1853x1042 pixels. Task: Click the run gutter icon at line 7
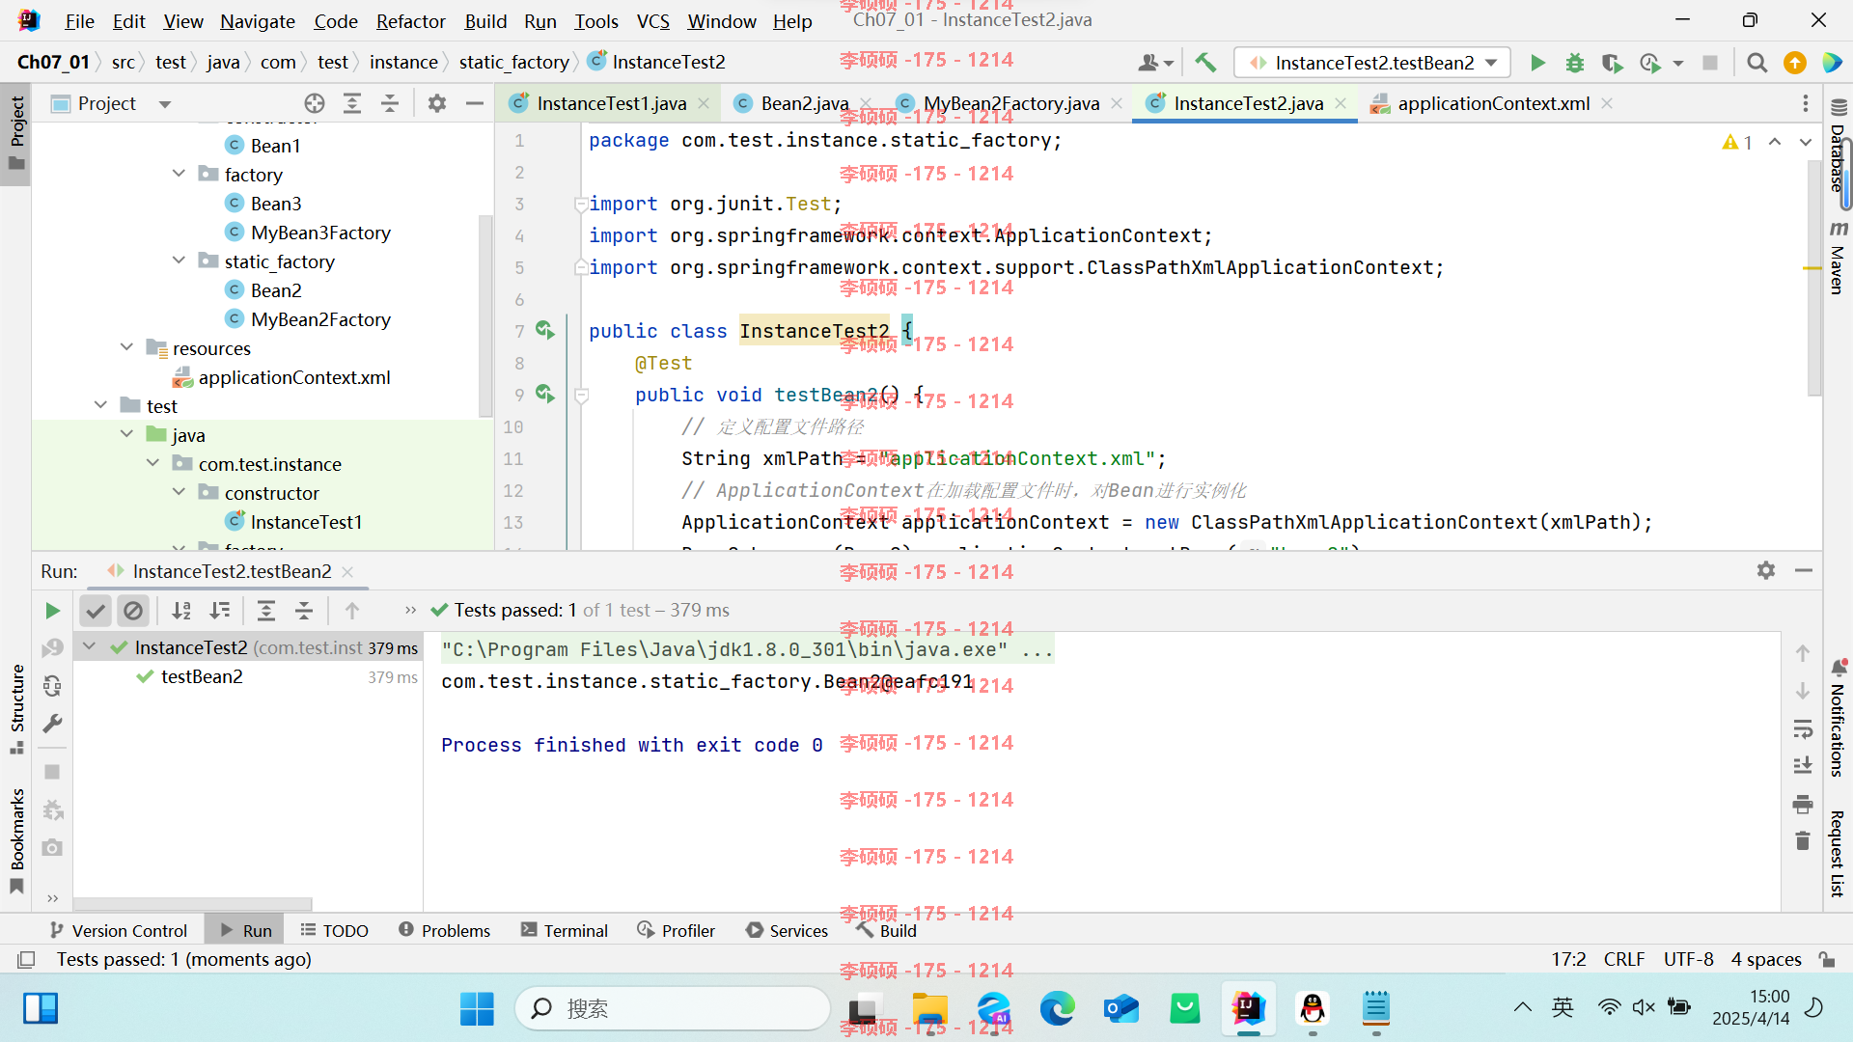[545, 330]
